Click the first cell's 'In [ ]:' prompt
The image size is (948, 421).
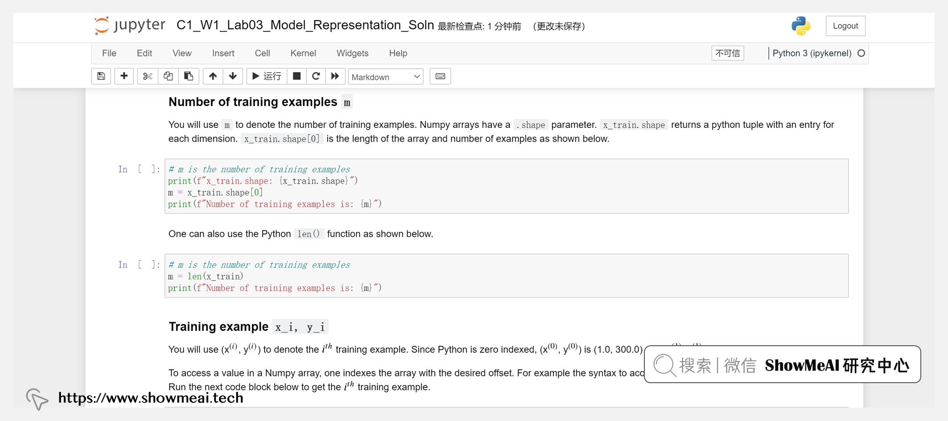[139, 169]
